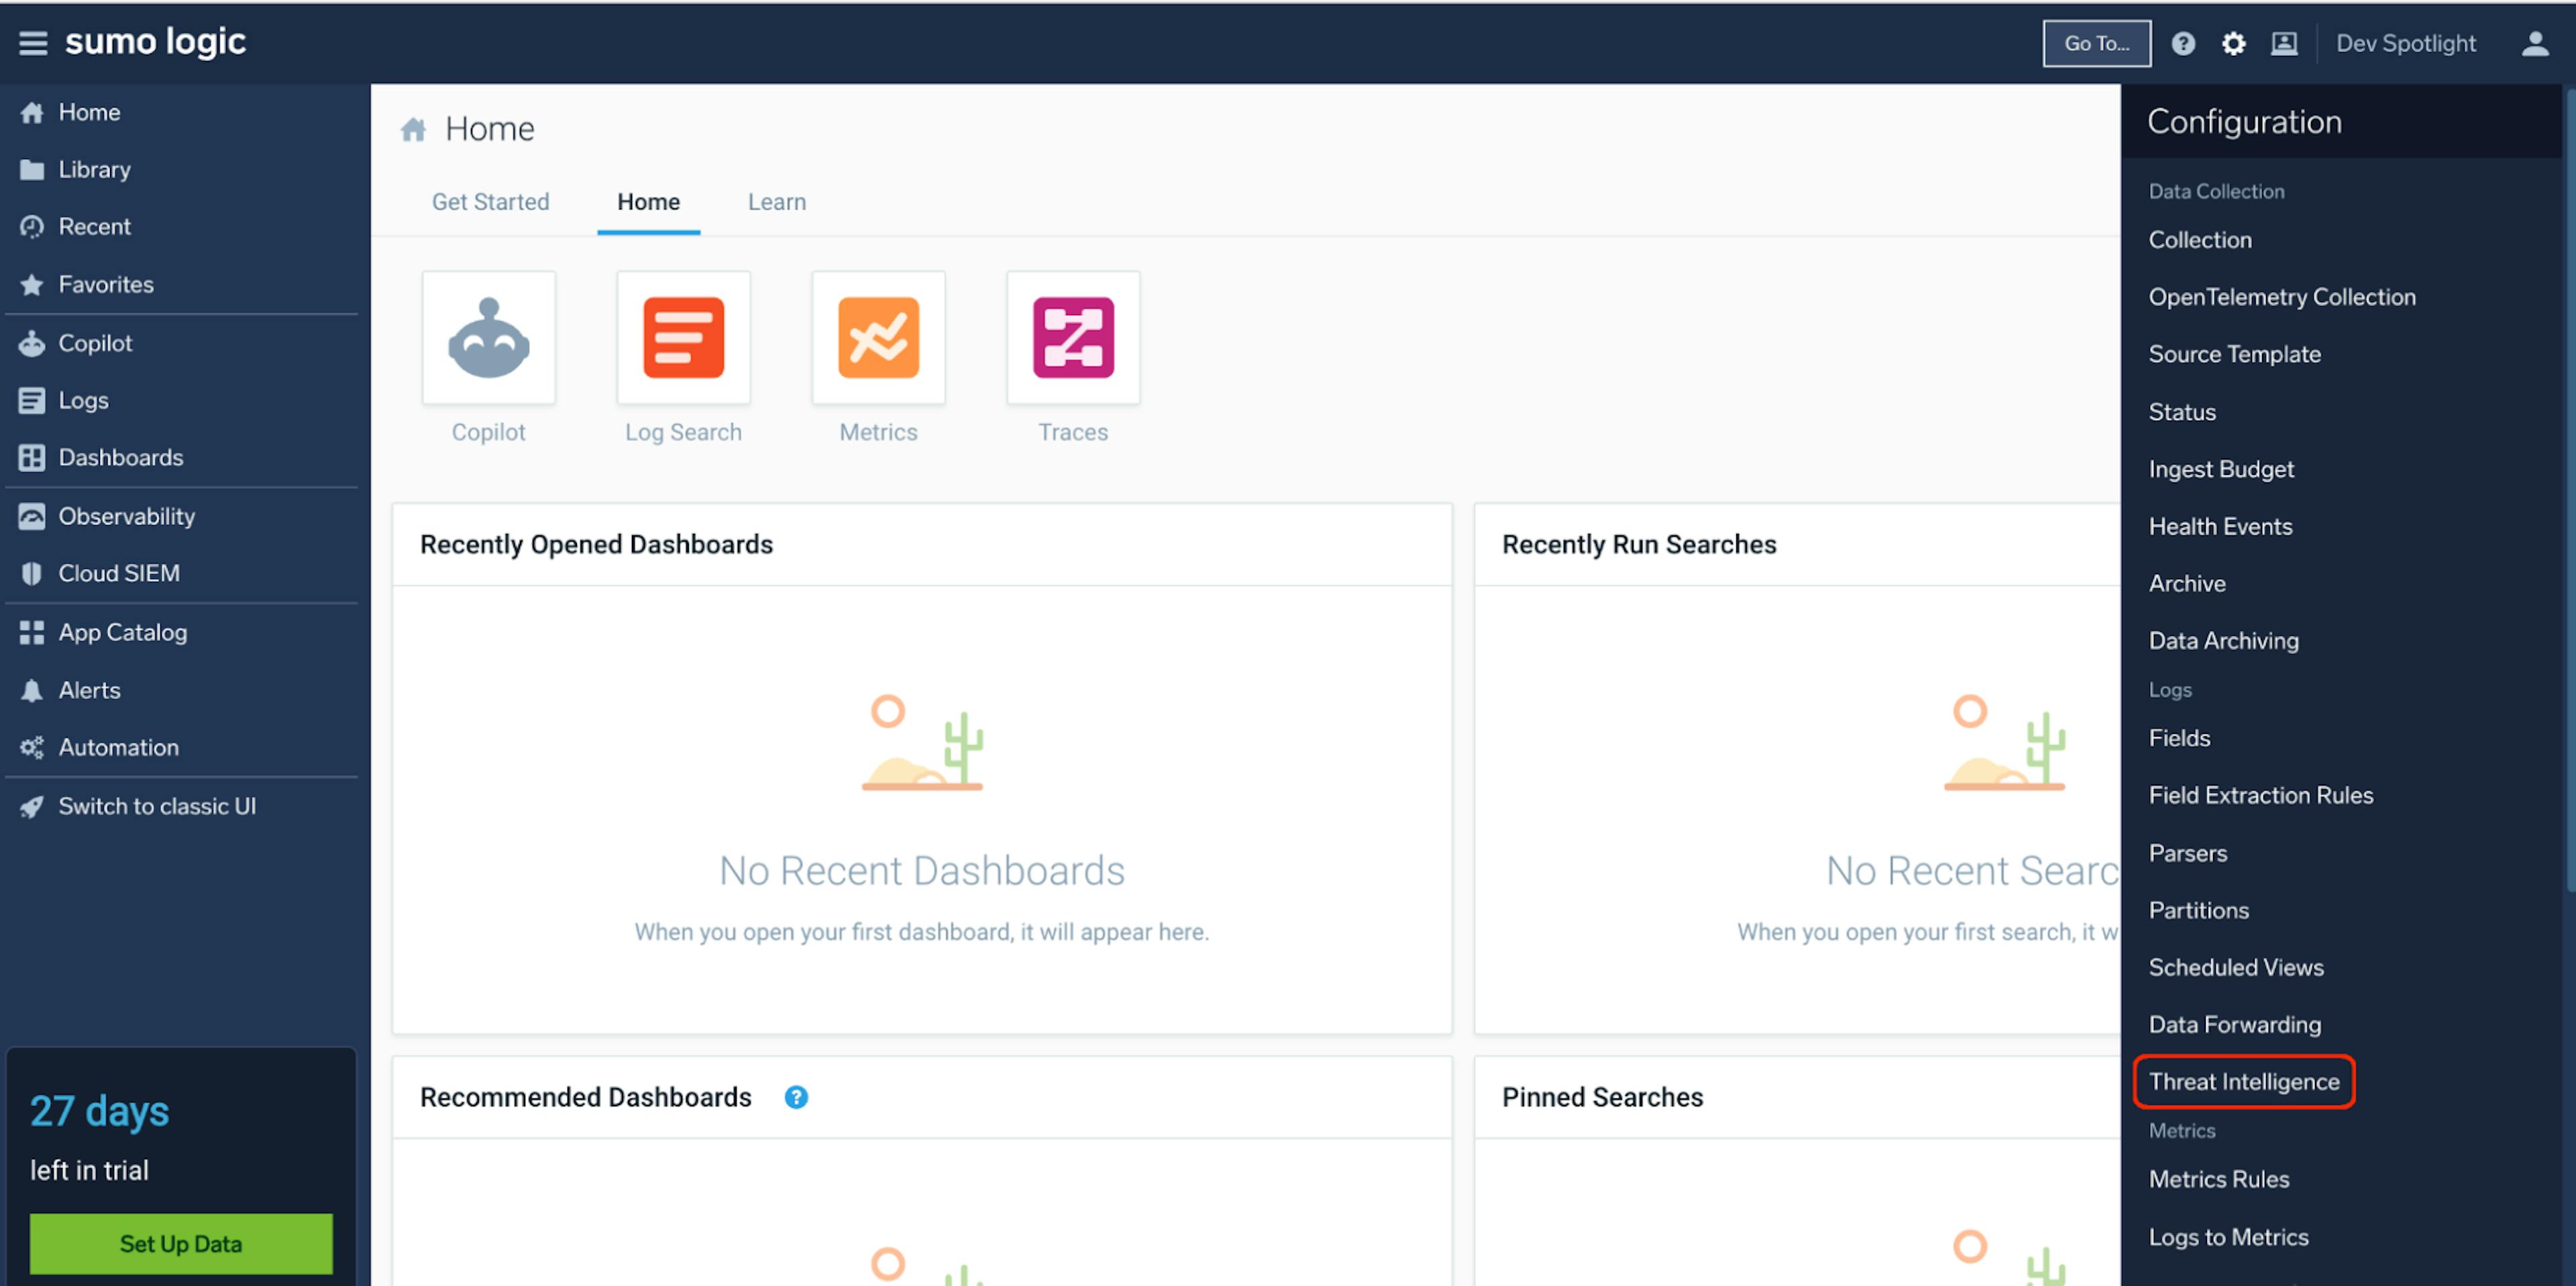This screenshot has width=2576, height=1286.
Task: Switch to the Learn tab
Action: point(777,202)
